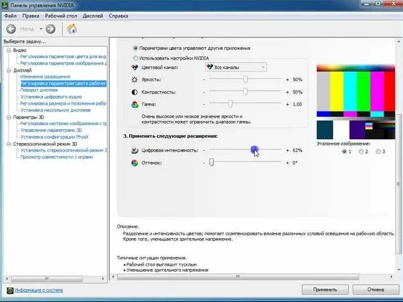
Task: Click the Применить button
Action: tap(325, 289)
